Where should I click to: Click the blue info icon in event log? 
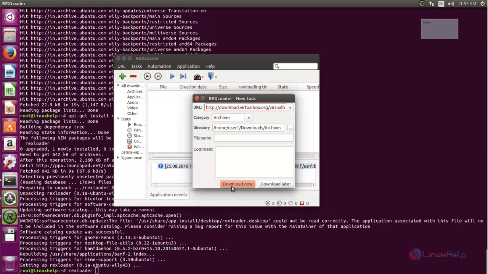[161, 166]
